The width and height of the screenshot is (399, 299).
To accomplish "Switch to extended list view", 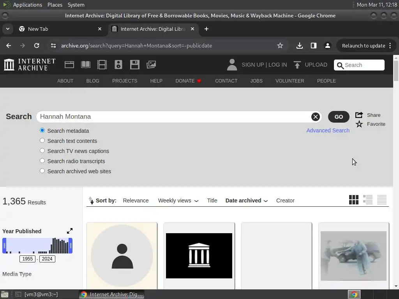I will [x=368, y=200].
